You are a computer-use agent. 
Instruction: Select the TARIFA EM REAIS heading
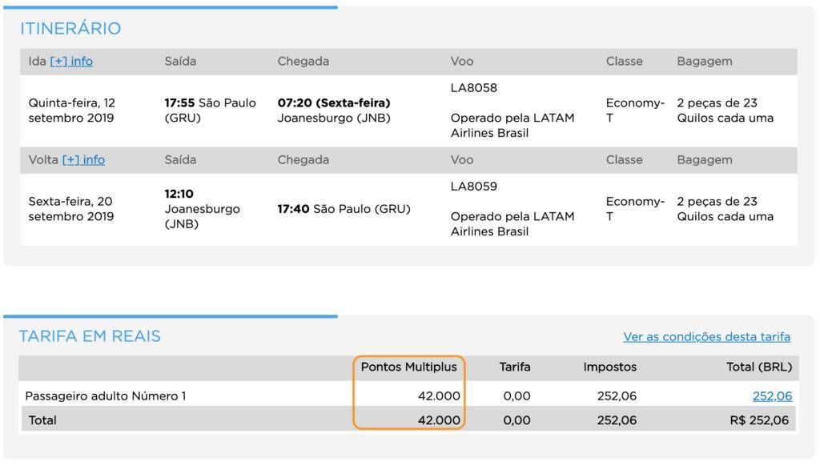pos(90,335)
